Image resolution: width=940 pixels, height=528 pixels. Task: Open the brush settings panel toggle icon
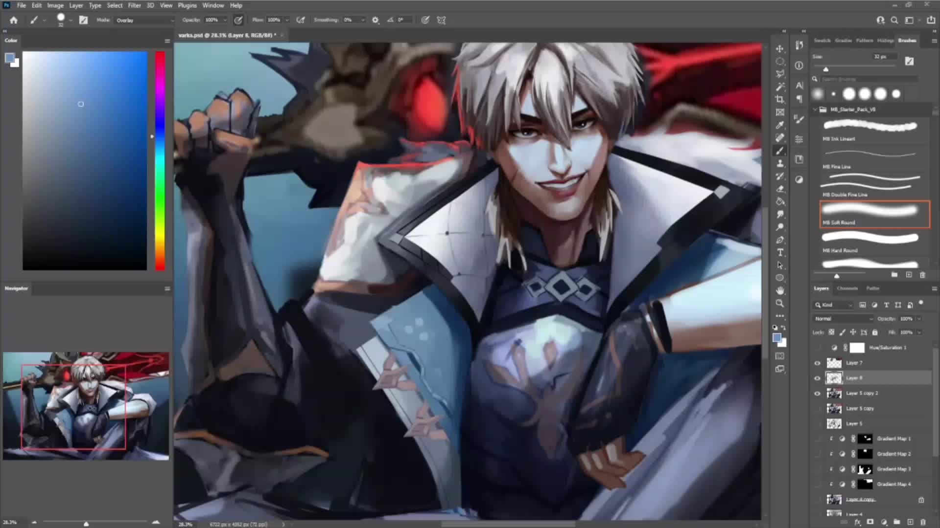(83, 20)
